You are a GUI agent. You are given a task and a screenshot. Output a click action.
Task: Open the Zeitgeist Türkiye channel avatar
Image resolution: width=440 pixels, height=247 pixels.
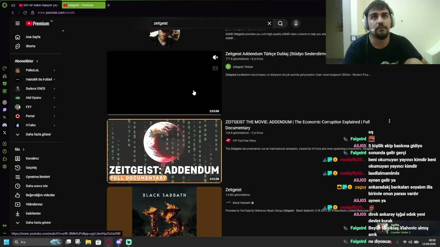click(228, 67)
